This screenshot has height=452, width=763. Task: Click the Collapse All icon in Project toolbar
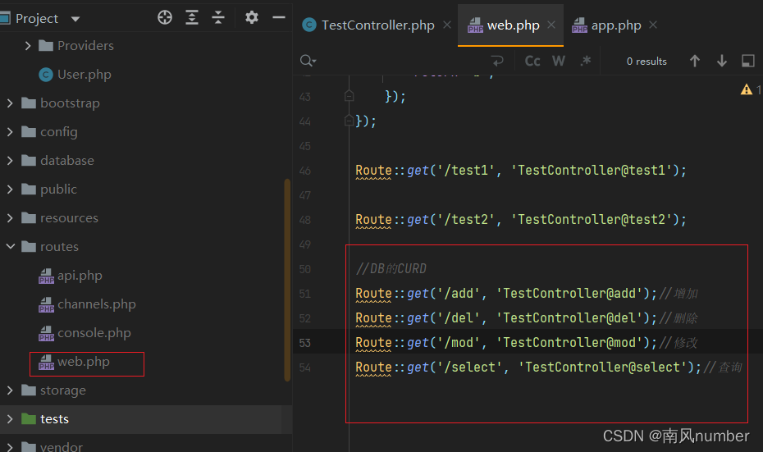[218, 17]
